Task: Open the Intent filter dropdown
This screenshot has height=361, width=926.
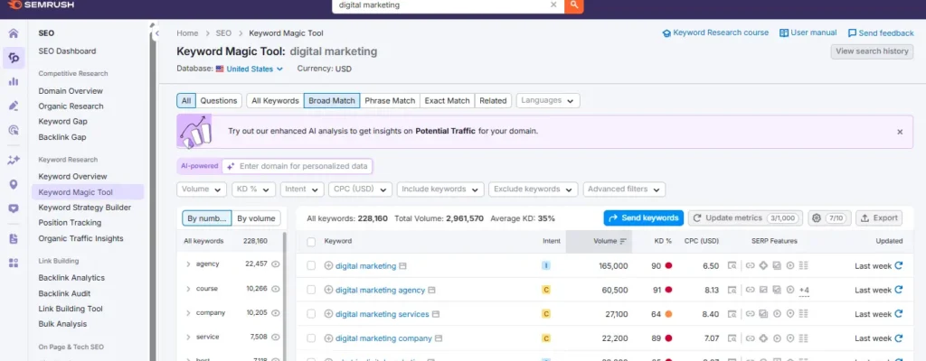Action: pyautogui.click(x=302, y=190)
